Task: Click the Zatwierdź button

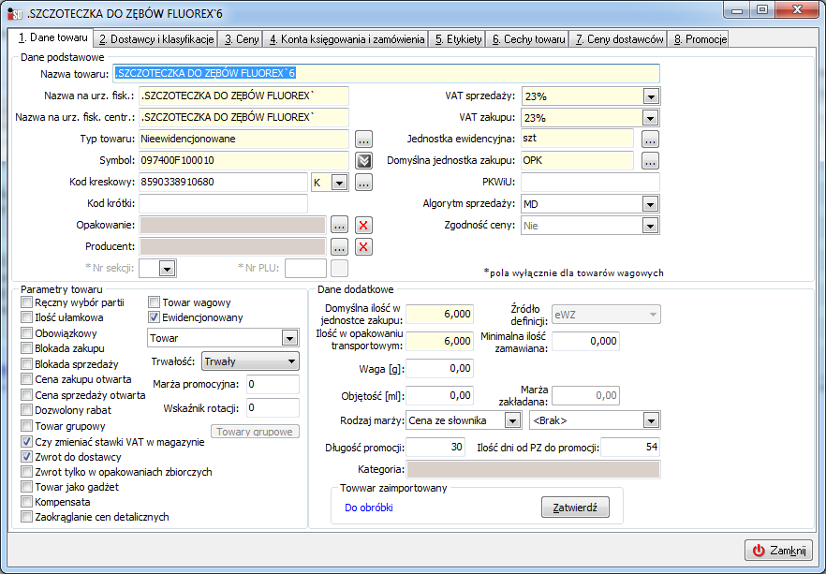Action: 575,508
